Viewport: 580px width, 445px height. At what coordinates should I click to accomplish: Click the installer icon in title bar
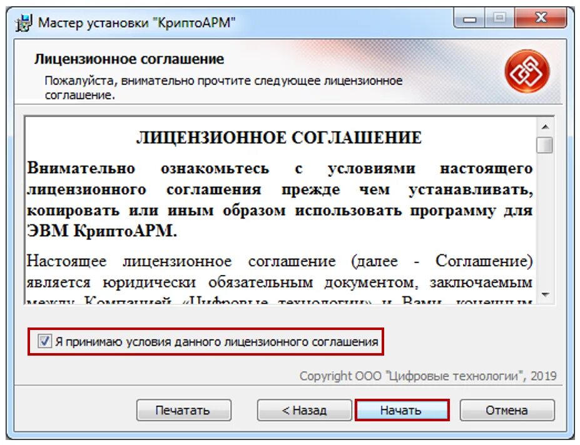(x=24, y=23)
